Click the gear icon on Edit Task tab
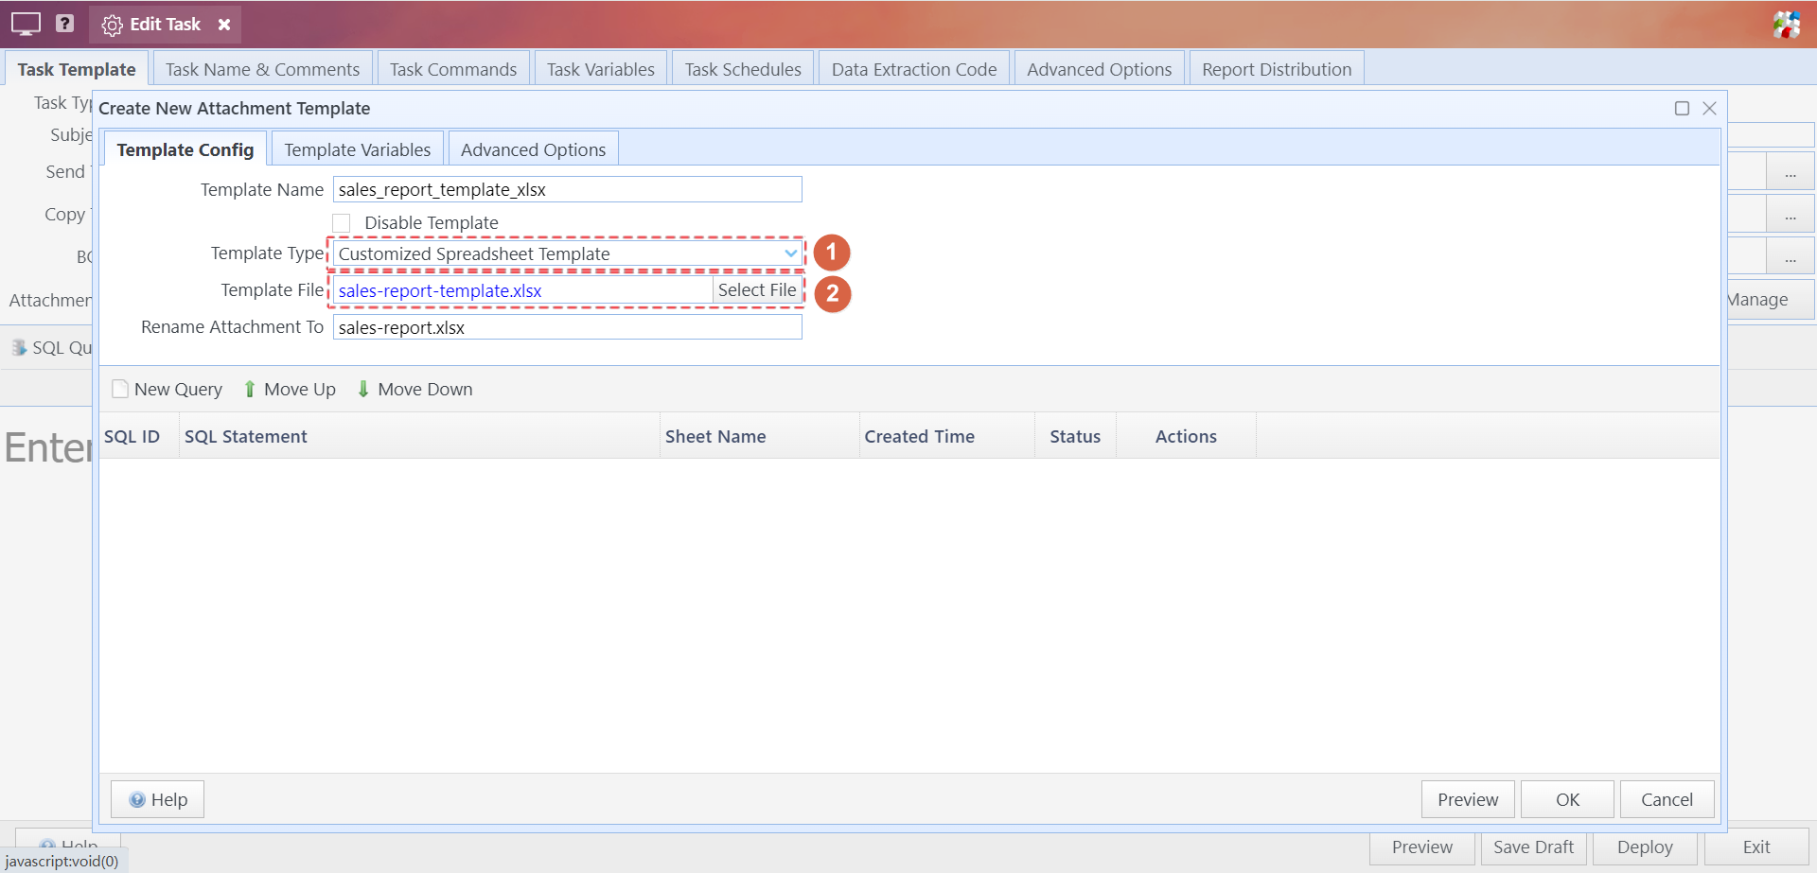The width and height of the screenshot is (1817, 873). pos(112,25)
